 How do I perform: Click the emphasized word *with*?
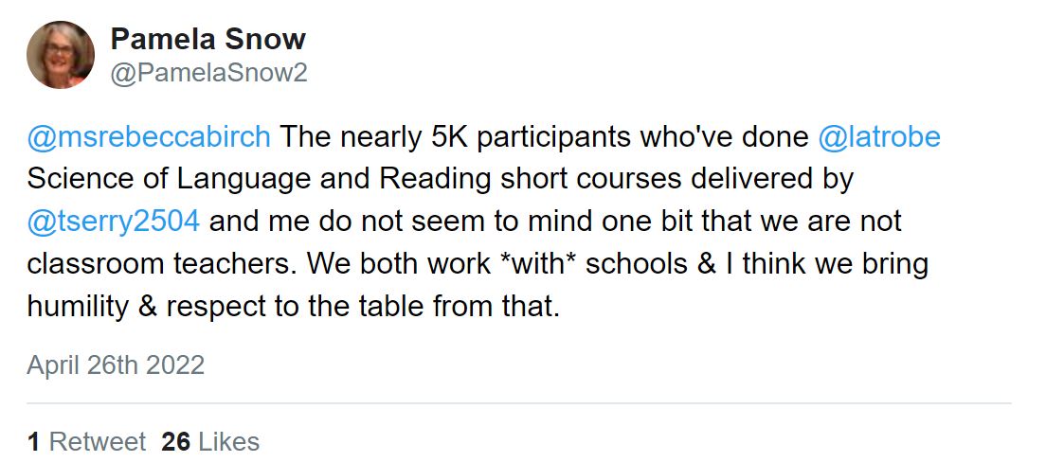click(x=536, y=265)
